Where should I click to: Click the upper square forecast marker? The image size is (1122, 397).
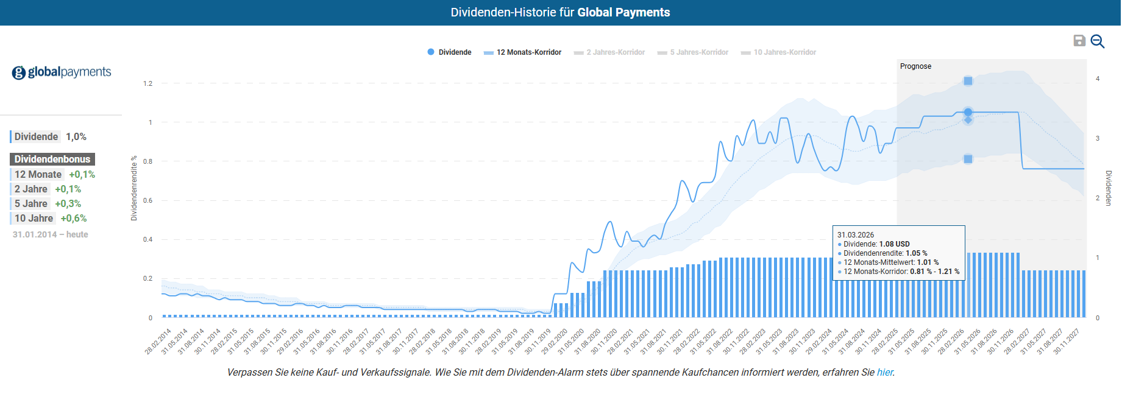[968, 81]
